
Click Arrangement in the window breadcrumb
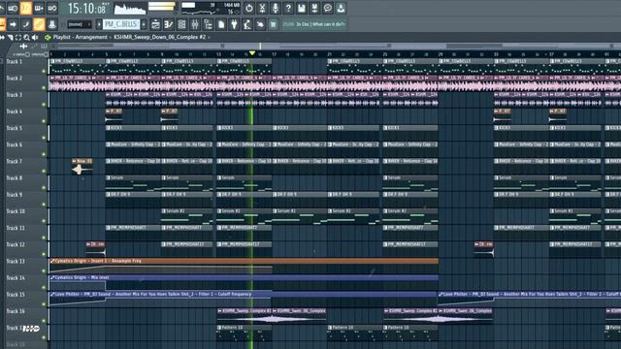click(x=91, y=37)
